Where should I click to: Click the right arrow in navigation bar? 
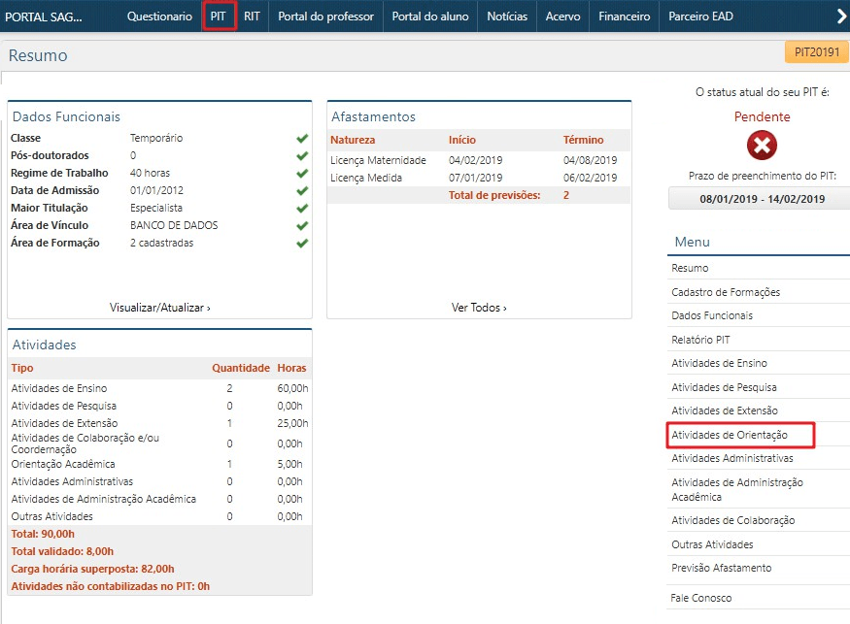click(x=841, y=16)
